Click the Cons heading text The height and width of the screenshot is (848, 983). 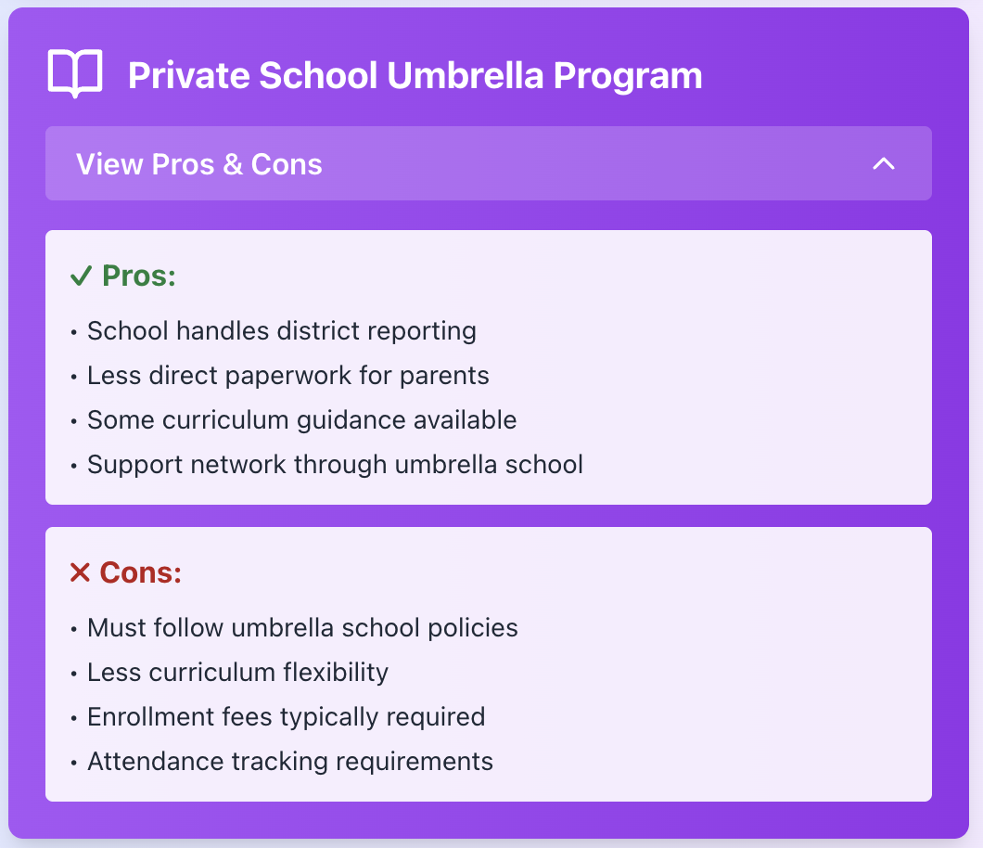[141, 572]
